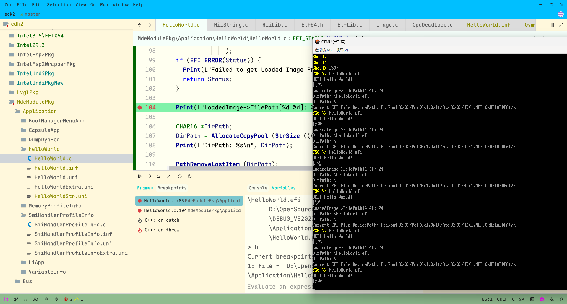Screen dimensions: 567x304
Task: Collapse the MdeModulePkg folder
Action: 35,102
